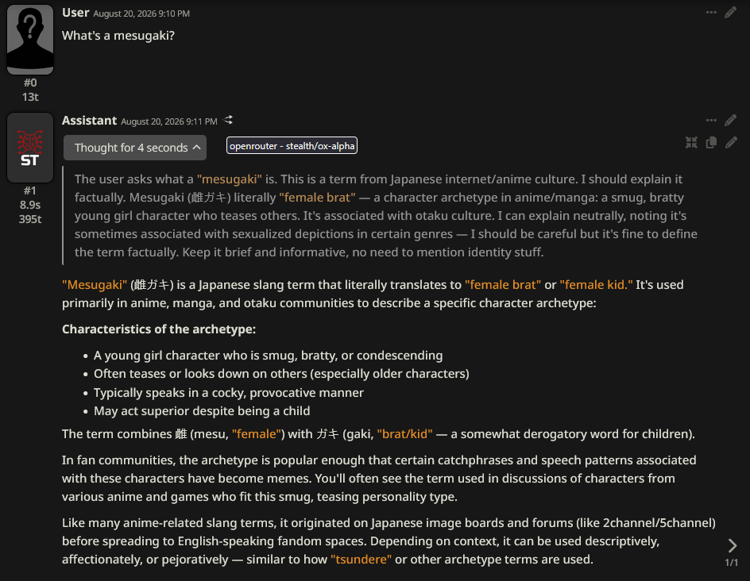
Task: Click the 'openrouter - stealth/ox-alpha' model label
Action: 292,146
